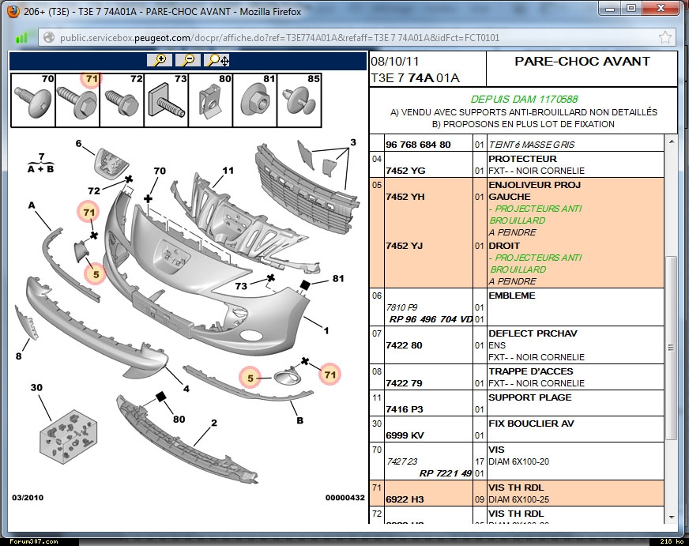This screenshot has width=689, height=546.
Task: Select the flange nut 81 fastener thumbnail
Action: point(255,100)
